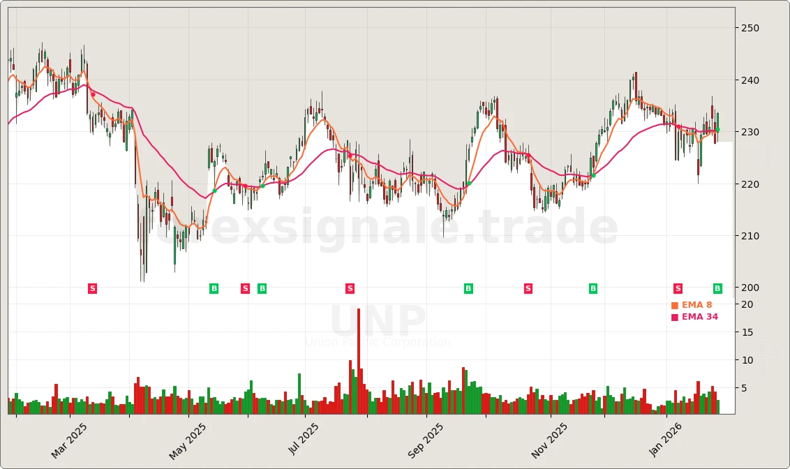
Task: Click the first B buy marker near May 2025
Action: (x=214, y=288)
